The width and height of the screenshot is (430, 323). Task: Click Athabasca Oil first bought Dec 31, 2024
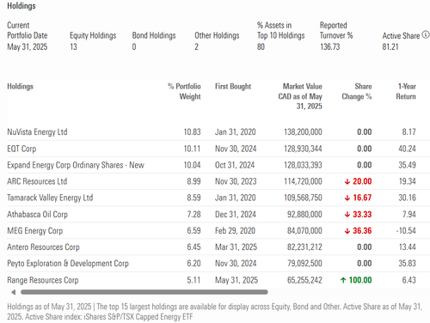point(236,215)
